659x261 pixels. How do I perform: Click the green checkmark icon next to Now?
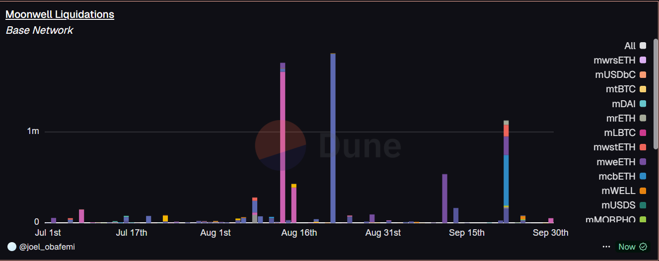pos(643,247)
